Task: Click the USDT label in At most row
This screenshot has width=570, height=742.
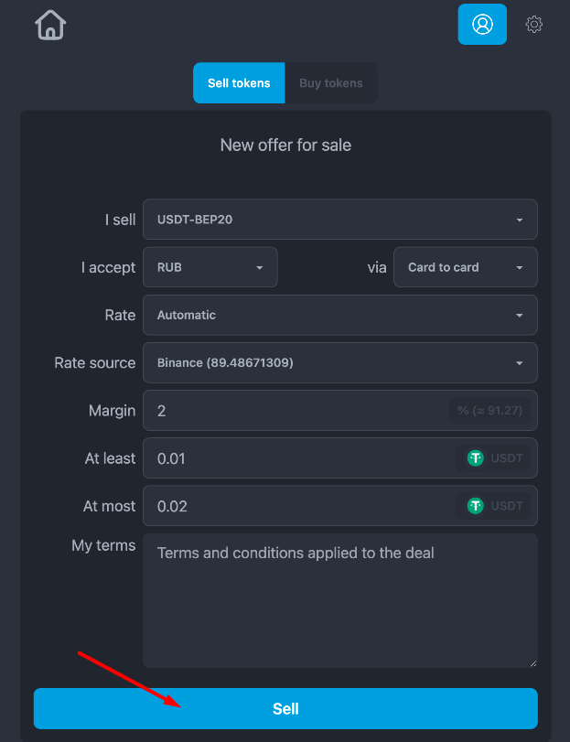Action: click(x=507, y=506)
